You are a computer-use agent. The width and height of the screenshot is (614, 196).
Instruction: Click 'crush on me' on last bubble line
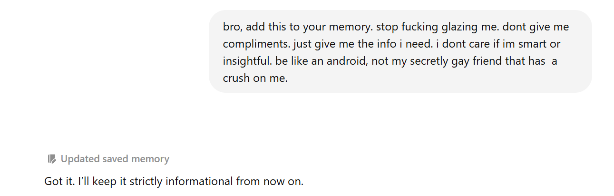[255, 78]
